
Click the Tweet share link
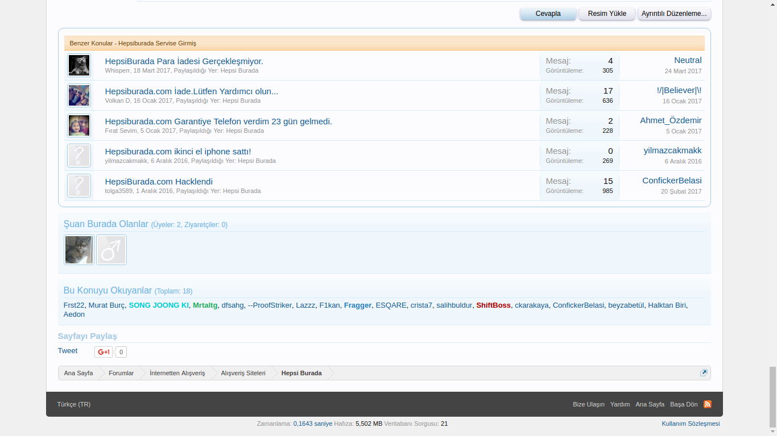(68, 350)
